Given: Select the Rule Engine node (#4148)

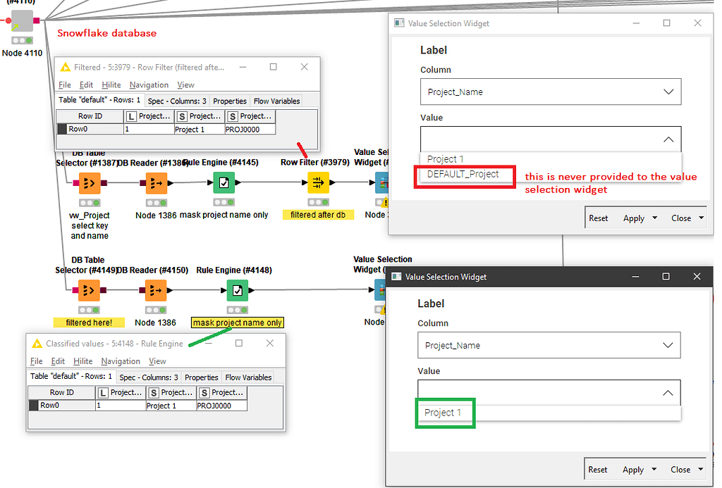Looking at the screenshot, I should click(237, 290).
